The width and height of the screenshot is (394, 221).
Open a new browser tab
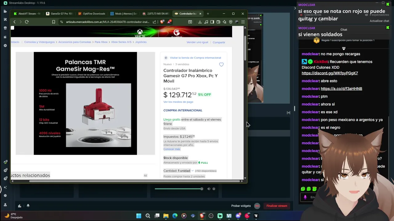click(x=208, y=14)
